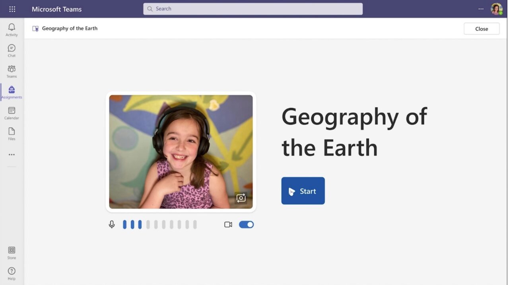
Task: Click the microphone level meter
Action: click(x=159, y=224)
